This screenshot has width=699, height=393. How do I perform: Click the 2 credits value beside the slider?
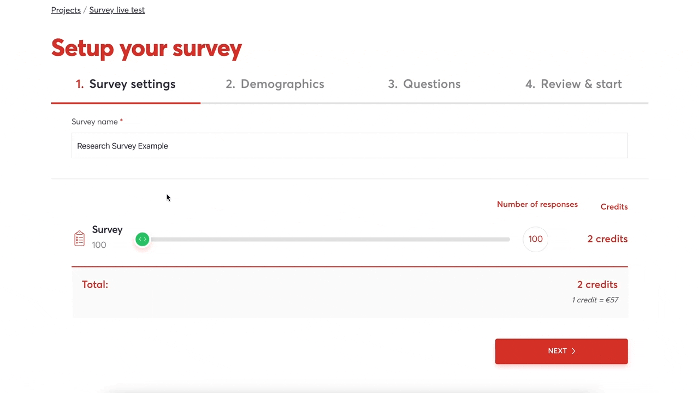[607, 239]
